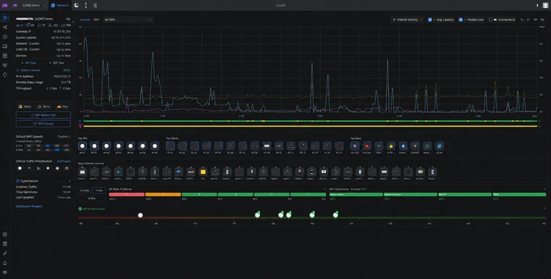Image resolution: width=551 pixels, height=279 pixels.
Task: Open the Dashboard Widgets link
Action: 29,207
